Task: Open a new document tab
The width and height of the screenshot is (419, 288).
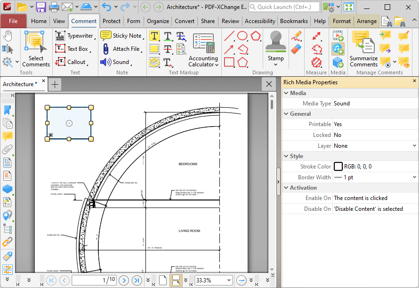Action: tap(55, 84)
